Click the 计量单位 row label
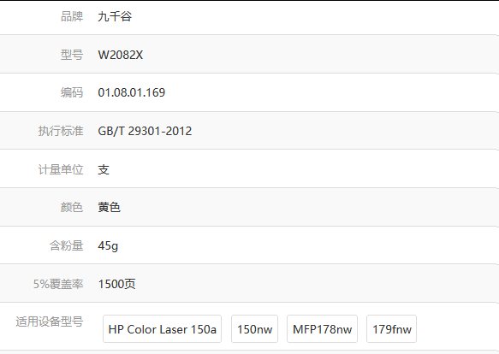The width and height of the screenshot is (499, 354). pyautogui.click(x=61, y=169)
